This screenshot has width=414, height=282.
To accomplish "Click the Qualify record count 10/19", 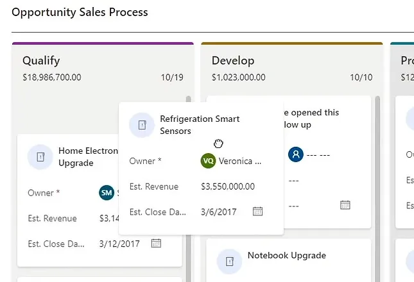I will point(172,77).
